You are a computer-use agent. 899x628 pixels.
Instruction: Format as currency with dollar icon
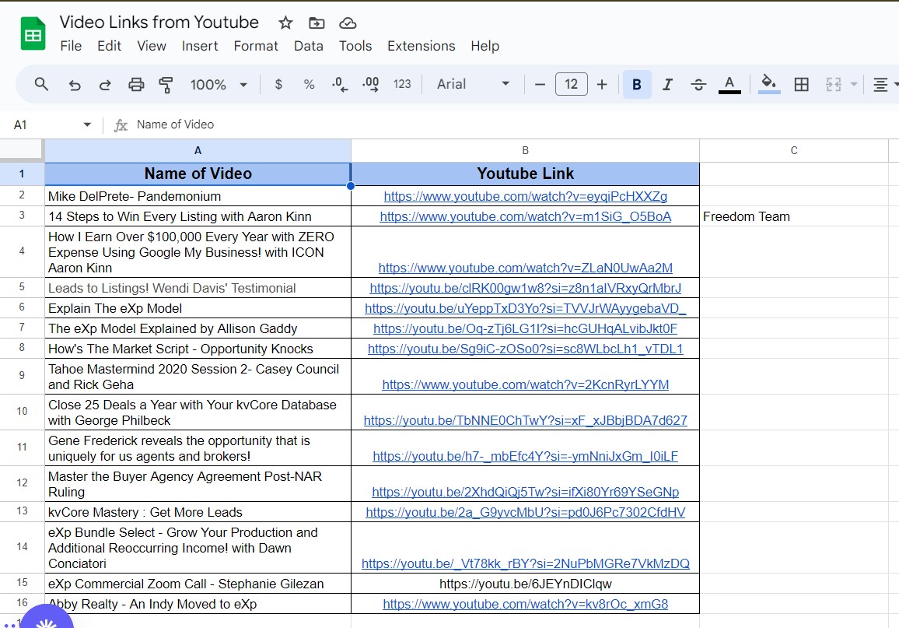(278, 84)
